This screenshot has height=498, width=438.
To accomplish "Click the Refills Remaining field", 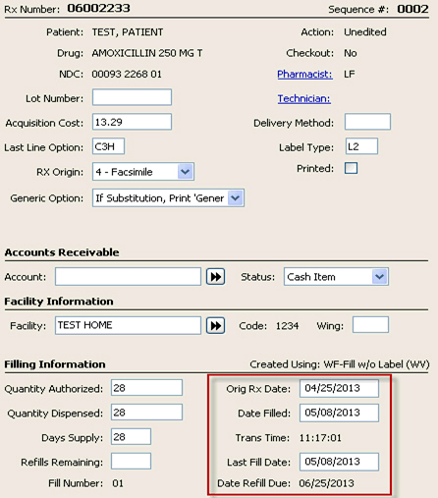I will [131, 461].
